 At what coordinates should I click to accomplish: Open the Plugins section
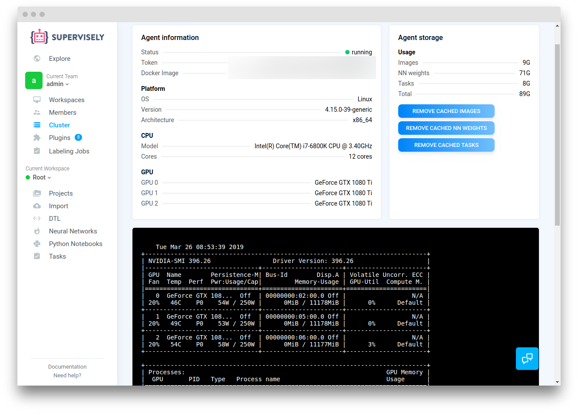pyautogui.click(x=59, y=138)
